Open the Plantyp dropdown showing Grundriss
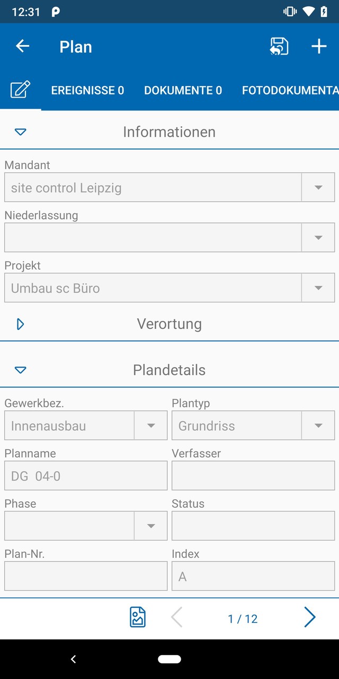The image size is (339, 679). pos(318,425)
